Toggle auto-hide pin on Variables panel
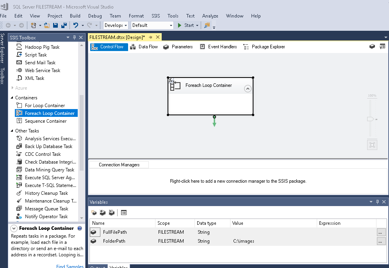Screen dimensions: 389x268 (x=377, y=202)
